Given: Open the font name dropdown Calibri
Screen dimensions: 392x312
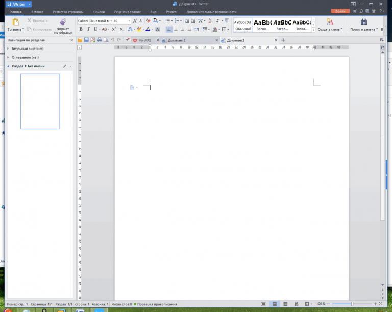Looking at the screenshot, I should (x=94, y=21).
